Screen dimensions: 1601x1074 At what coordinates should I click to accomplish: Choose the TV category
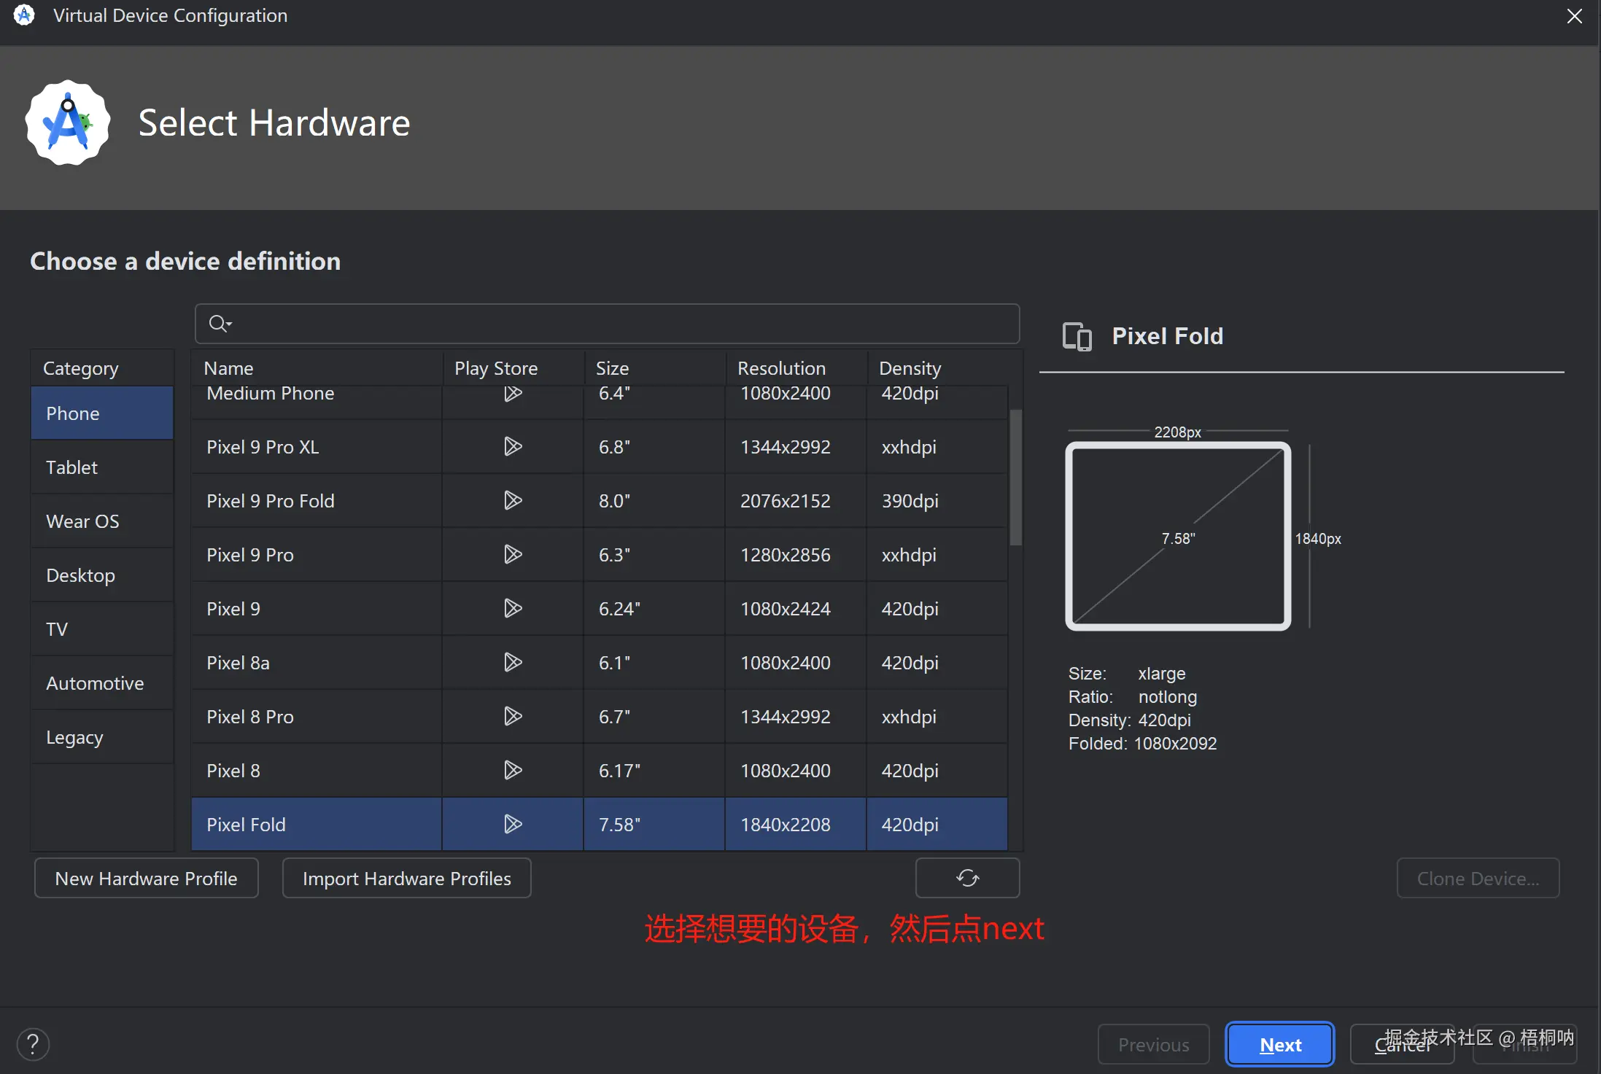pyautogui.click(x=102, y=629)
